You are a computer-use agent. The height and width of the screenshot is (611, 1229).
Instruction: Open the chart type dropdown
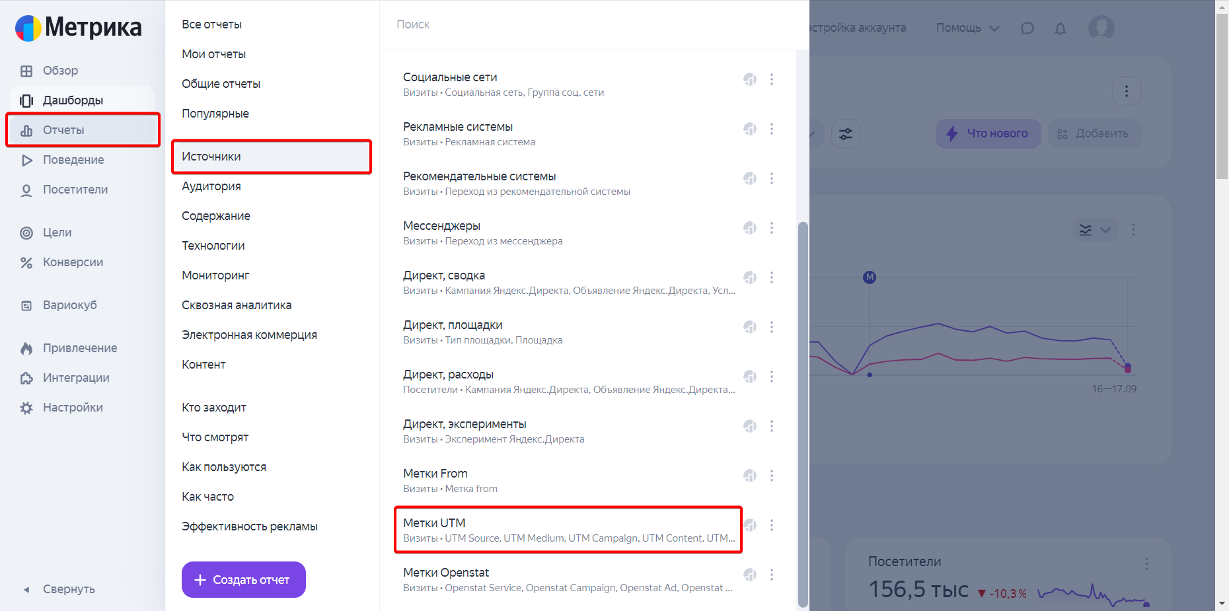pyautogui.click(x=1094, y=230)
